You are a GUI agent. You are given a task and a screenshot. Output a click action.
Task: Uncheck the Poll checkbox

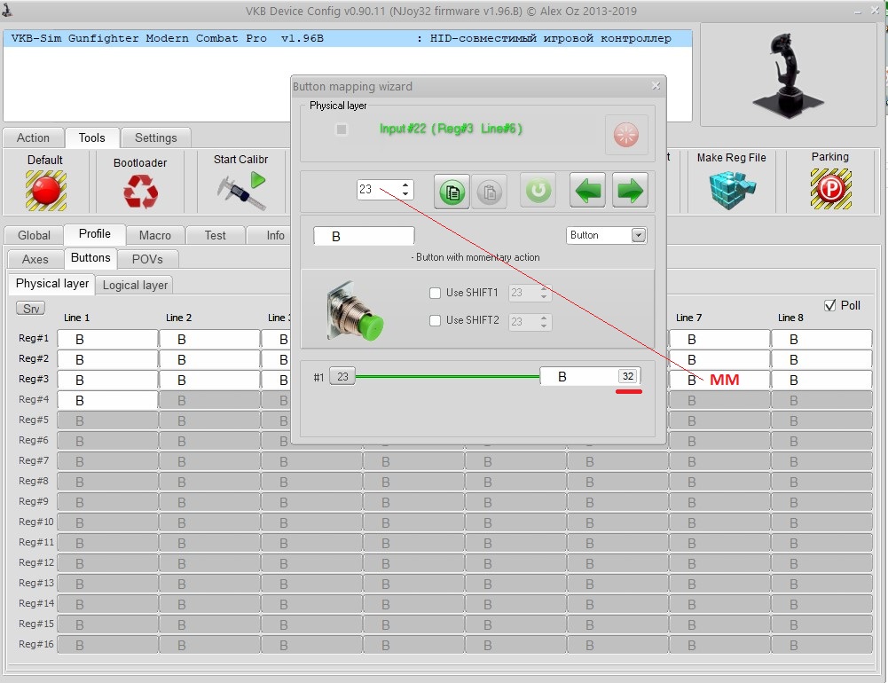[x=830, y=305]
